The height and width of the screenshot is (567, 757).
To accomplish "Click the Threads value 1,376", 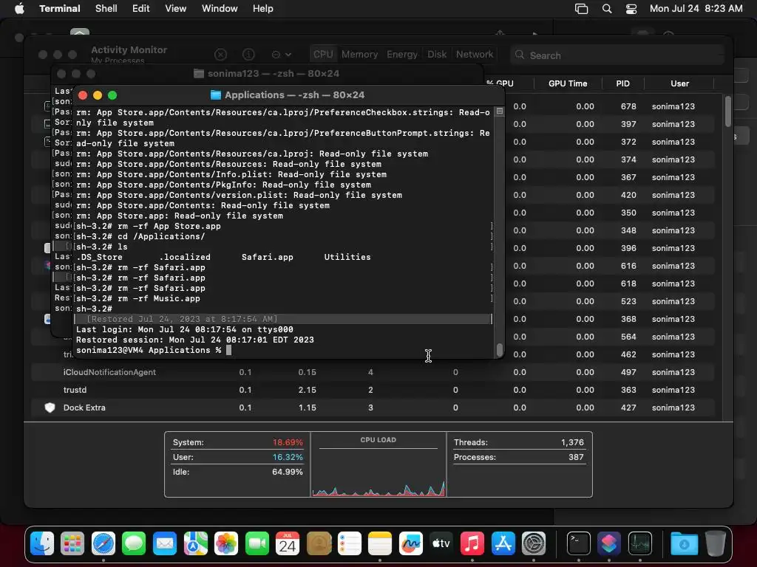I will point(572,442).
